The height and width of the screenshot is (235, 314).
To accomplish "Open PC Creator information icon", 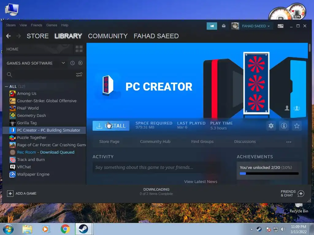I will tap(284, 126).
